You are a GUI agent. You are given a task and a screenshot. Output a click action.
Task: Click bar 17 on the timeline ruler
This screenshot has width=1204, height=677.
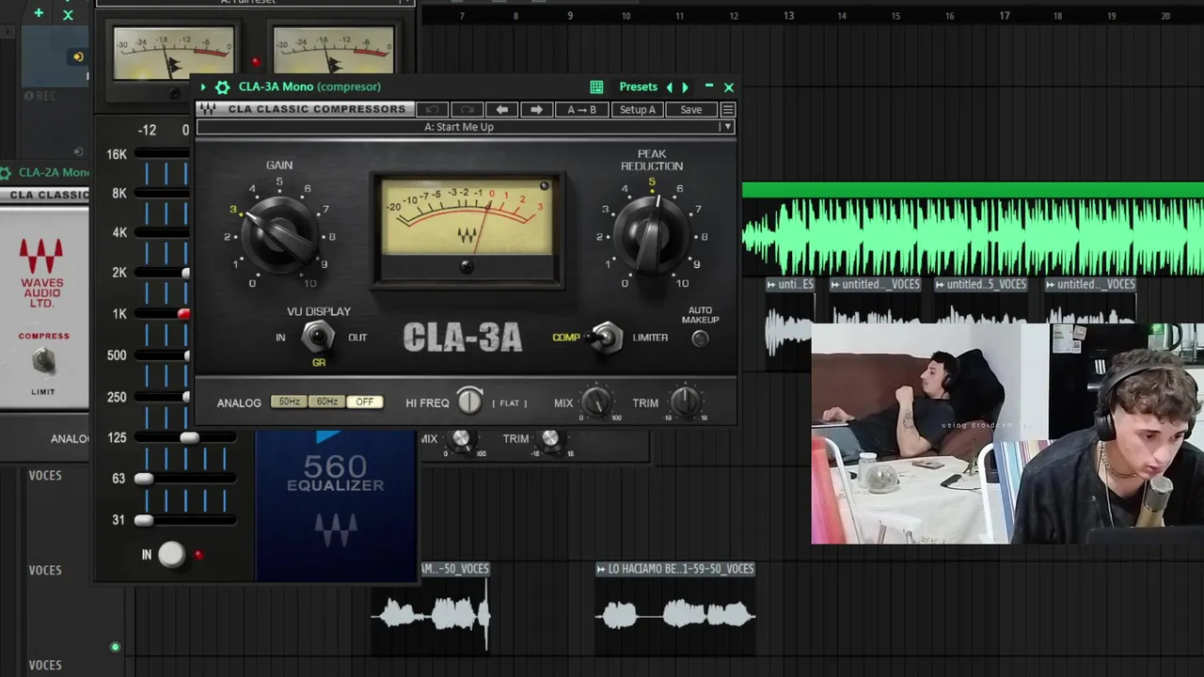click(1004, 15)
